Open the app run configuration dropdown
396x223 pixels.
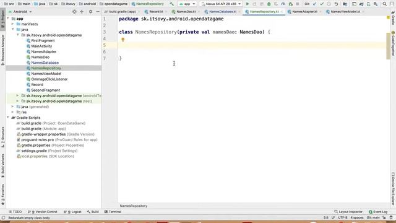[x=187, y=4]
